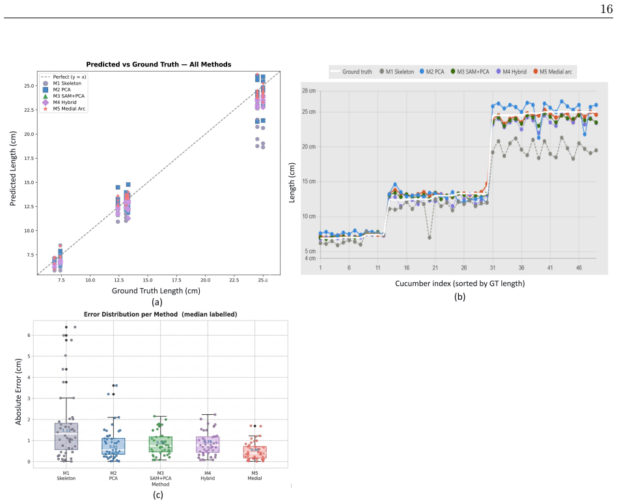Click the 'M2 PCA' x-axis label in chart (c)
This screenshot has height=504, width=617.
pyautogui.click(x=113, y=475)
